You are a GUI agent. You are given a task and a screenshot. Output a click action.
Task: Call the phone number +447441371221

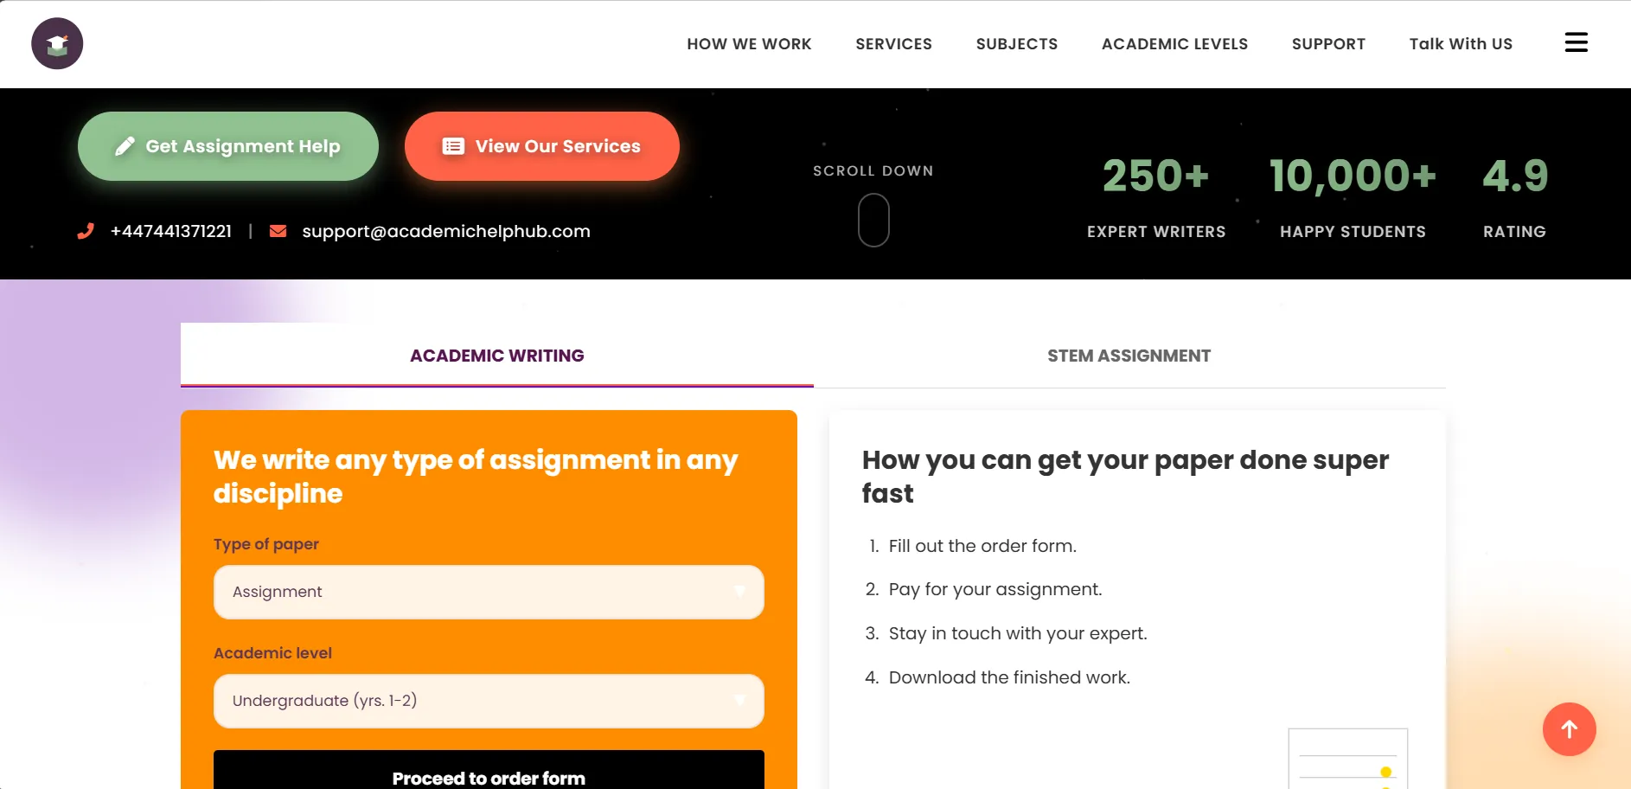171,231
